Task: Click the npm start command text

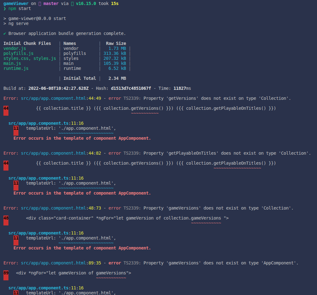Action: pos(20,8)
